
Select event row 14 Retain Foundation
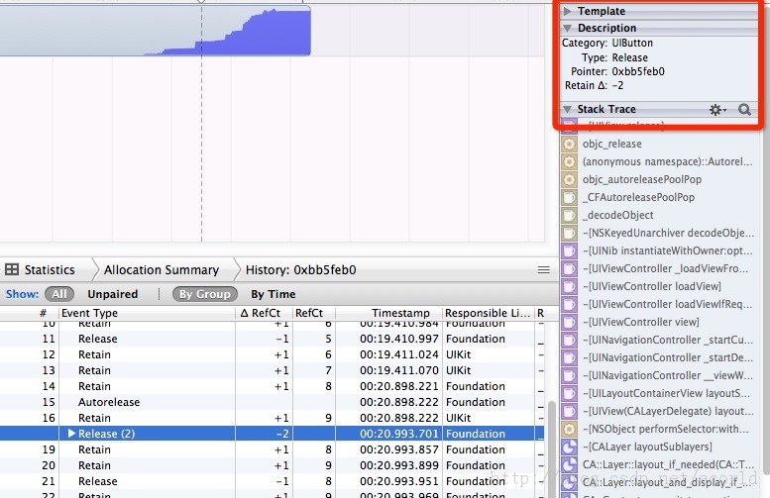coord(273,386)
